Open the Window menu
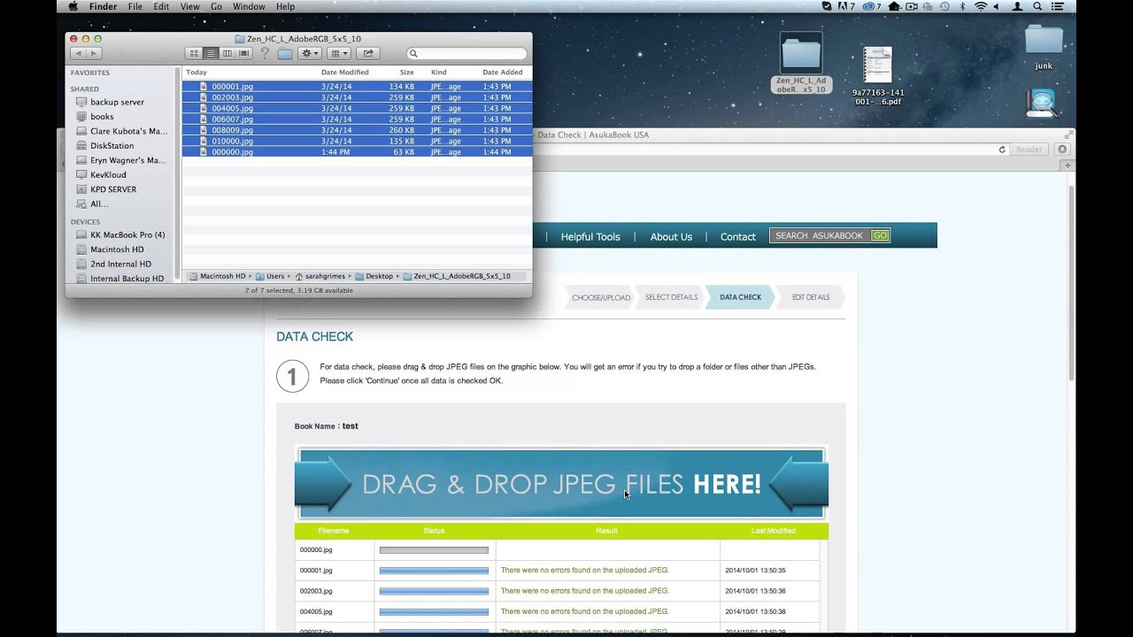This screenshot has height=637, width=1133. (x=249, y=6)
